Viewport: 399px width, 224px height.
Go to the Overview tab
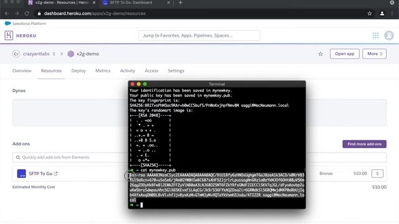click(22, 70)
